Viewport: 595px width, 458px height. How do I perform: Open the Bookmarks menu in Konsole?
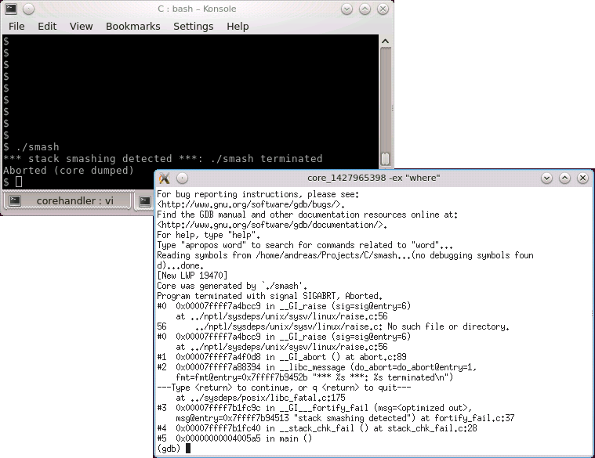click(x=132, y=26)
